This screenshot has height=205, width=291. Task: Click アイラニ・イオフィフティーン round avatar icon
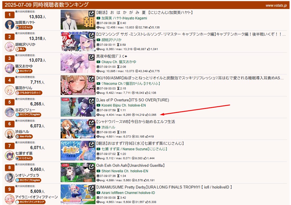tap(10, 199)
